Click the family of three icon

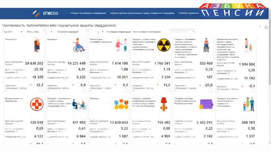click(249, 104)
